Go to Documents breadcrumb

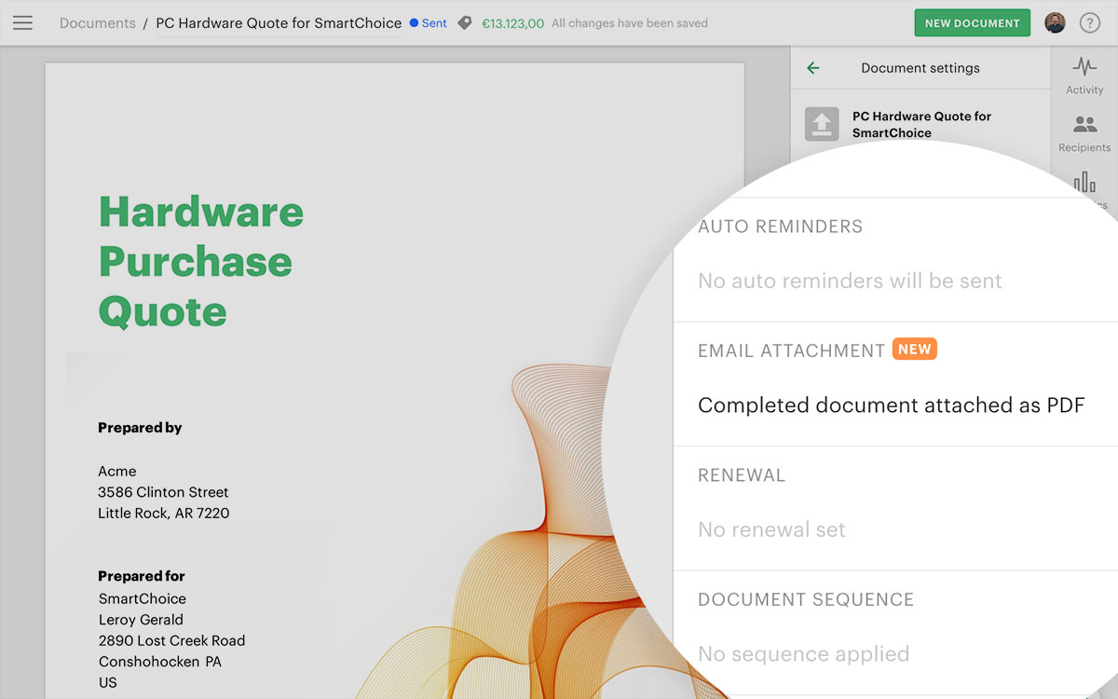pyautogui.click(x=97, y=23)
